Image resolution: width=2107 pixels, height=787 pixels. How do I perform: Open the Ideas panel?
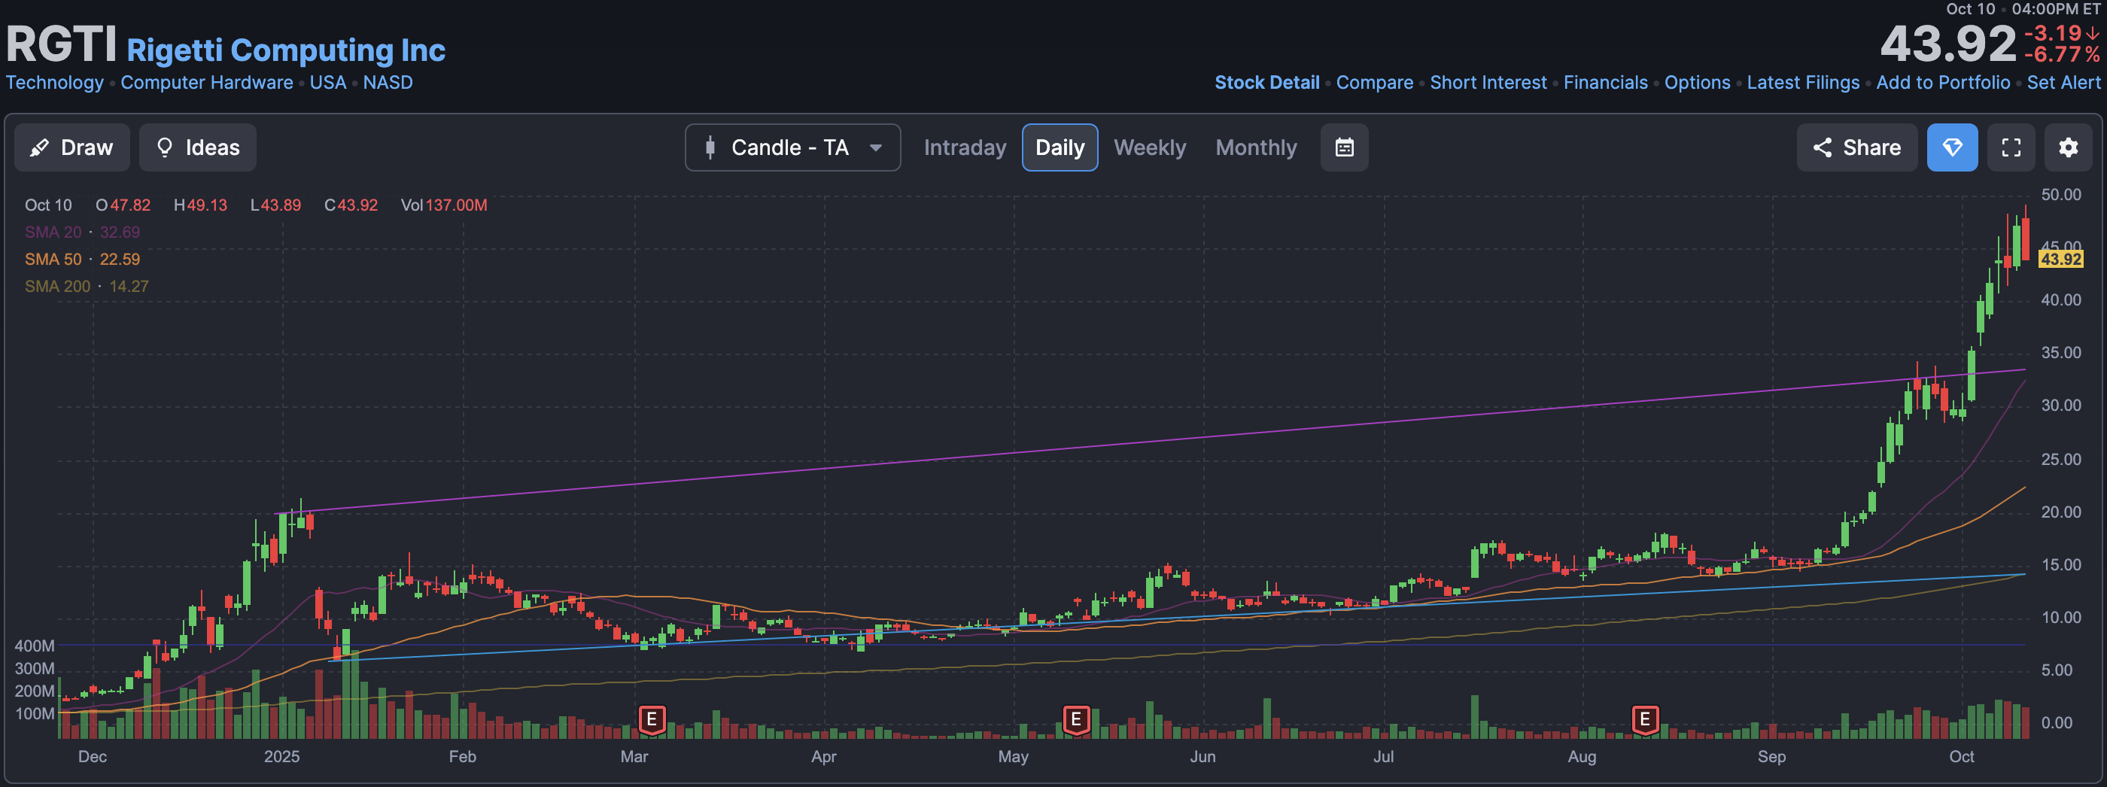(197, 147)
